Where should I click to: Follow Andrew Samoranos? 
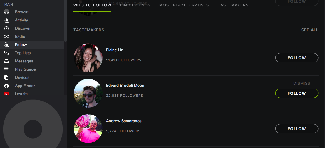[x=296, y=129]
